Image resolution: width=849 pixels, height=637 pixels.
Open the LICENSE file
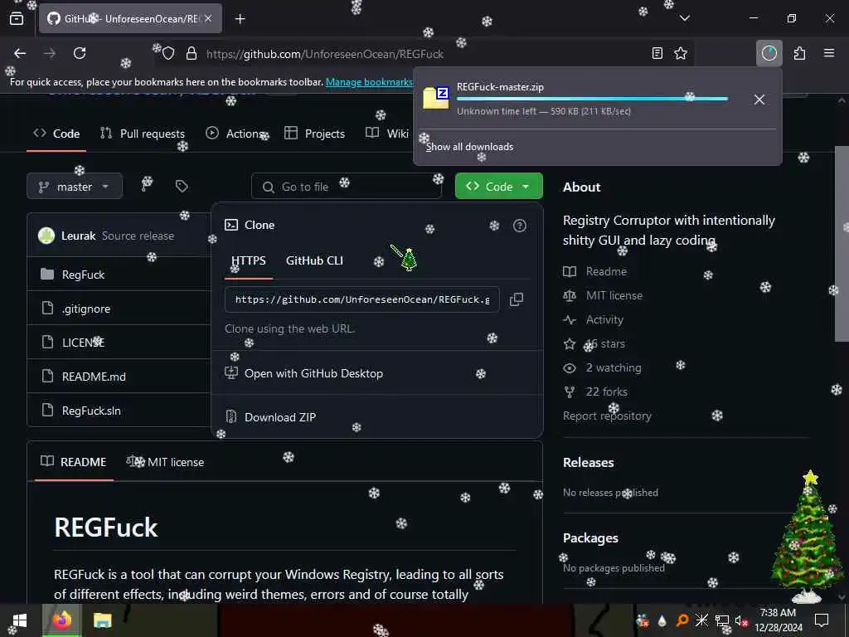coord(83,343)
